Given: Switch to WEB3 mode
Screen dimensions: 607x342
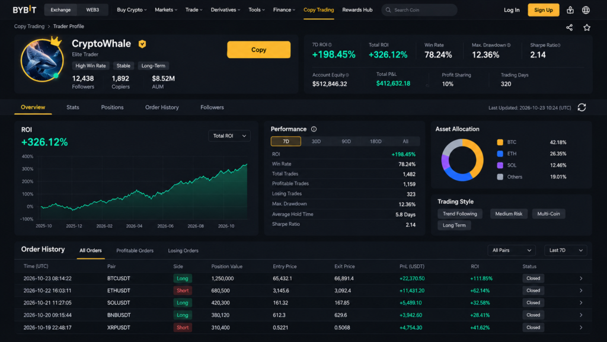Looking at the screenshot, I should coord(92,10).
